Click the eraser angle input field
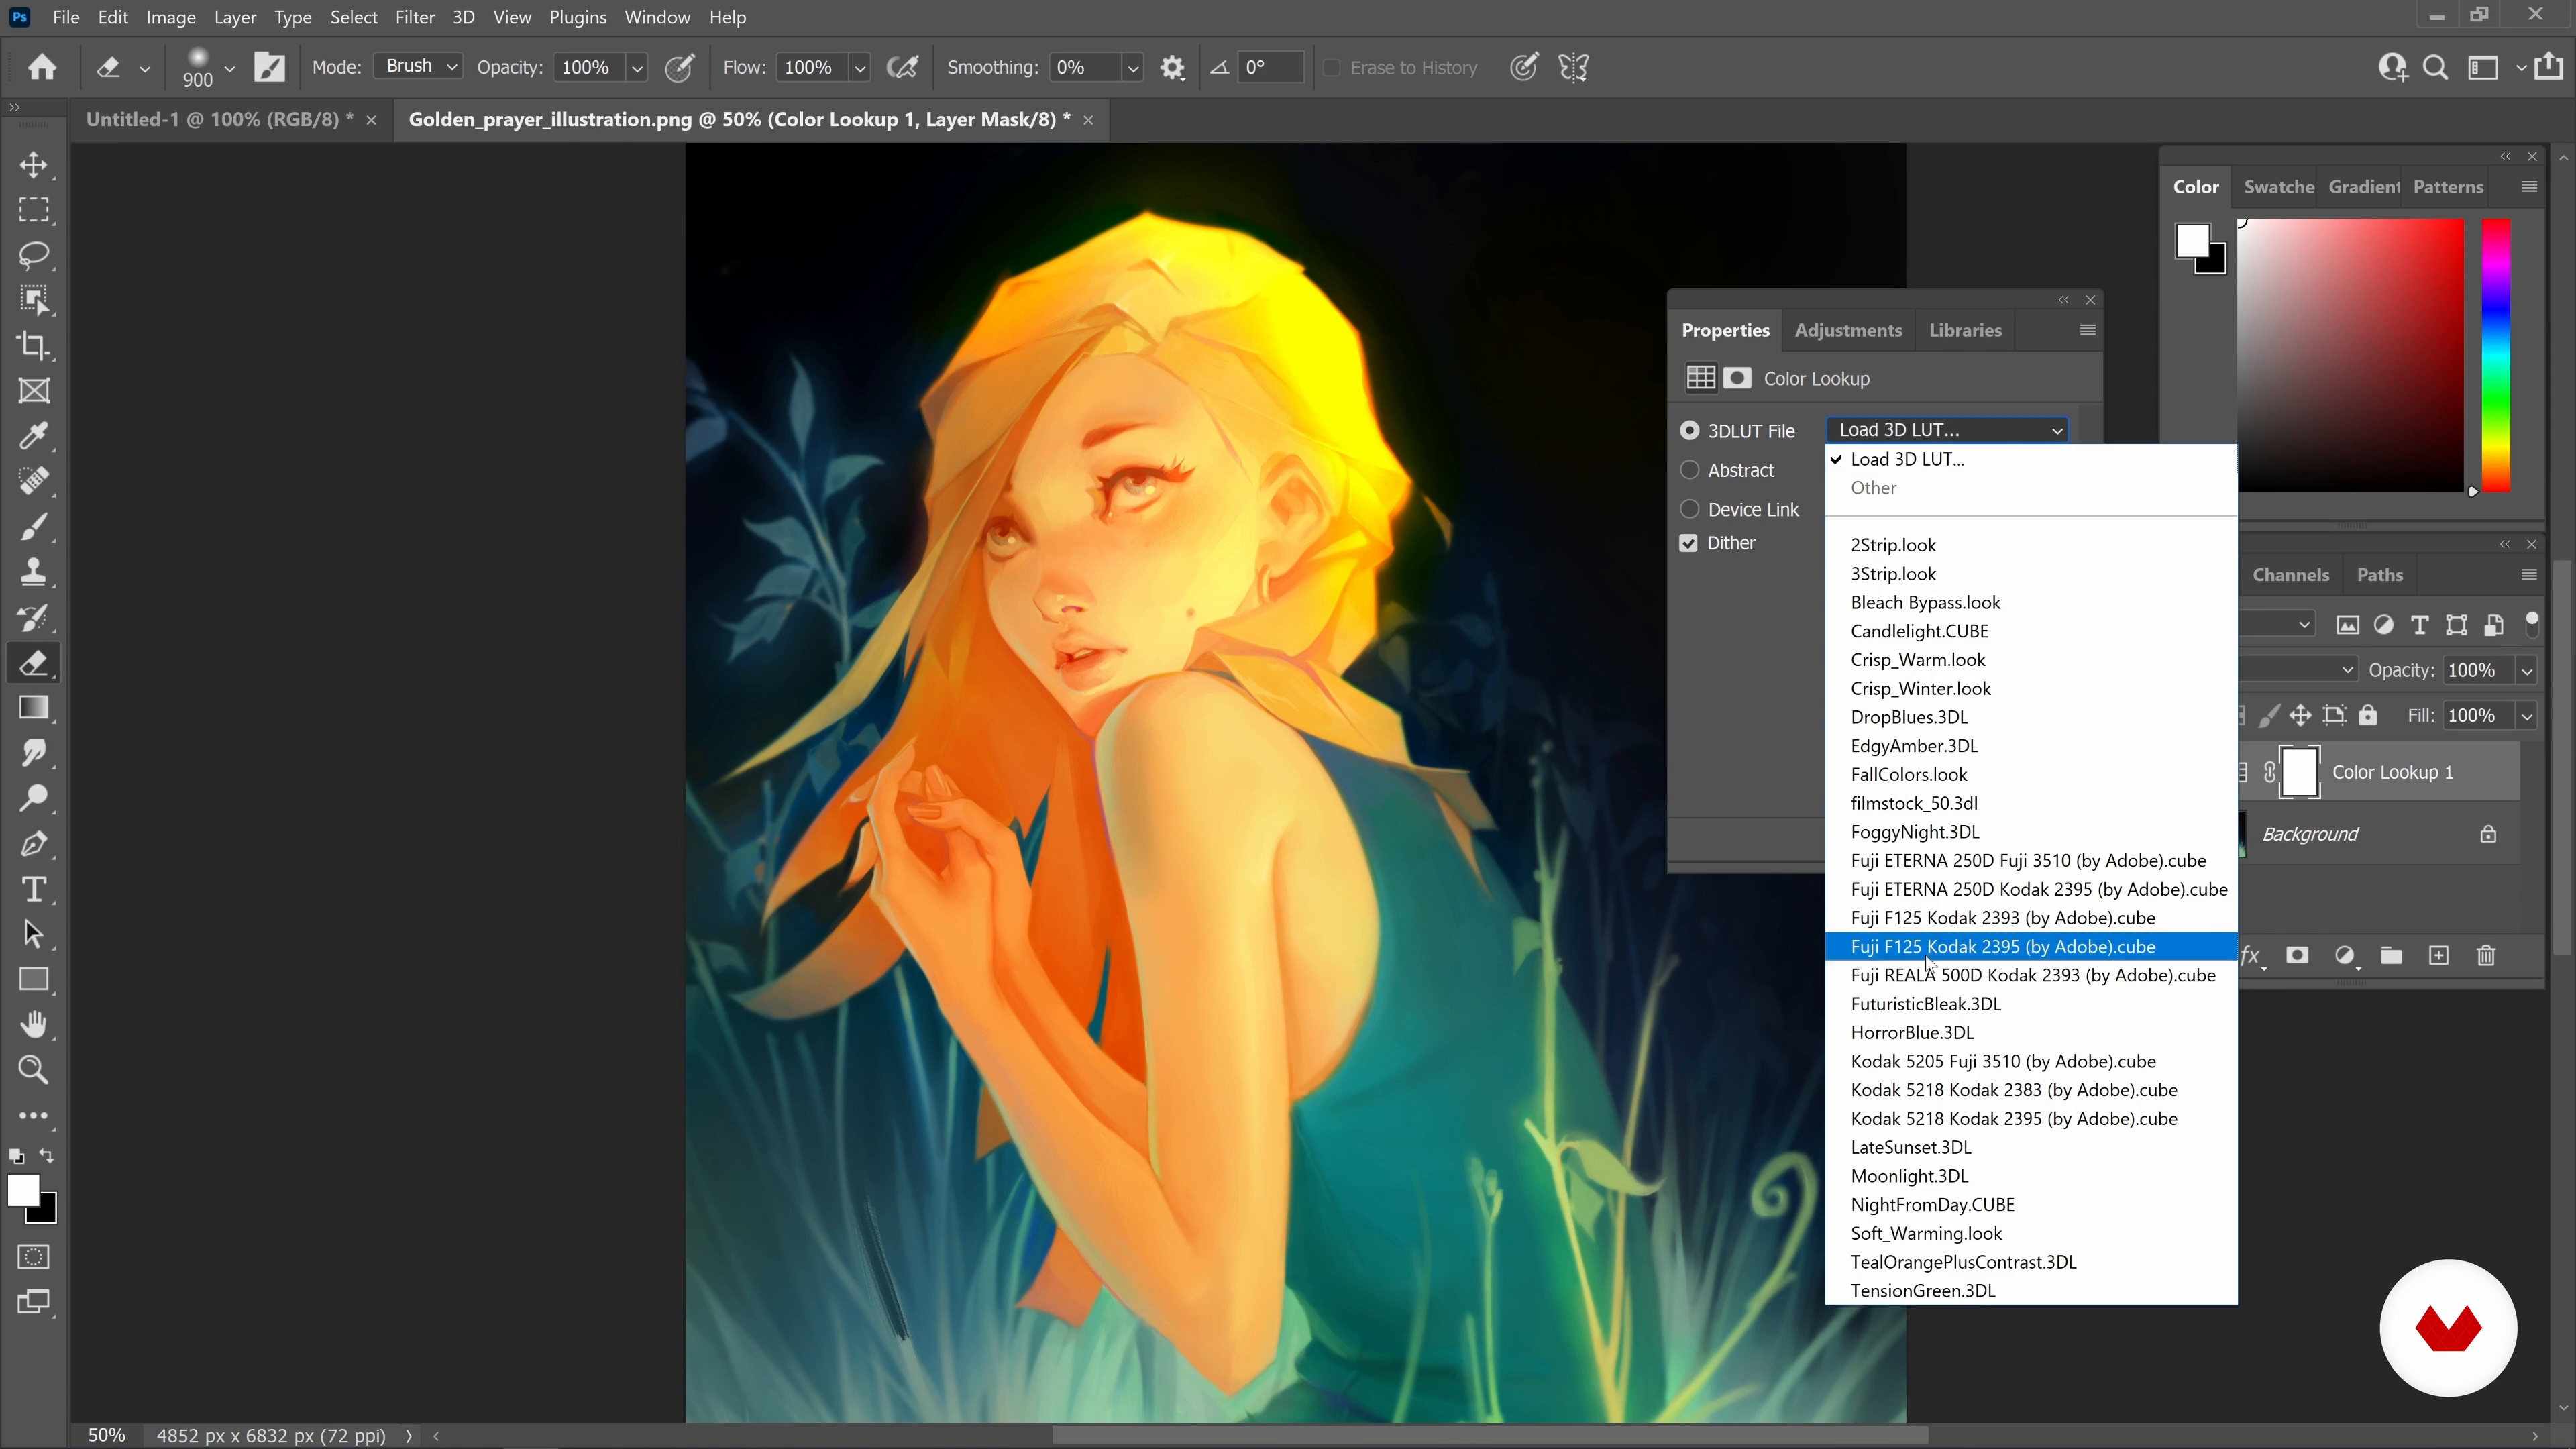 pos(1270,68)
